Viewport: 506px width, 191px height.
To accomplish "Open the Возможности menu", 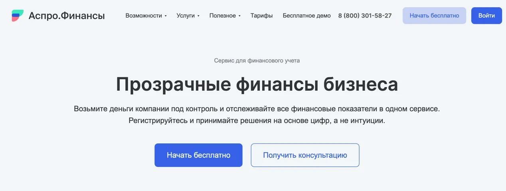I will [x=144, y=16].
